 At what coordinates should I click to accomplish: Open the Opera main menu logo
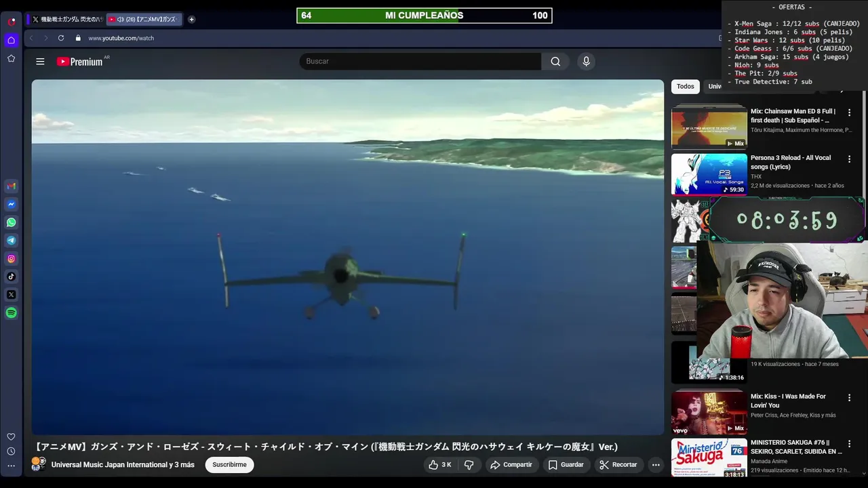click(12, 21)
